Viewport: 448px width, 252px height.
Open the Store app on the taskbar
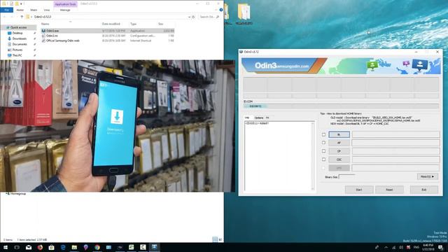click(x=51, y=247)
